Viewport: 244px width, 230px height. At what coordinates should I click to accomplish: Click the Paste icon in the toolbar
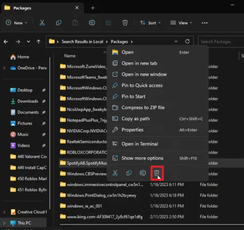tap(75, 23)
